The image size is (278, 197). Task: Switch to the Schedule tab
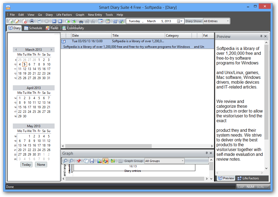tap(33, 28)
